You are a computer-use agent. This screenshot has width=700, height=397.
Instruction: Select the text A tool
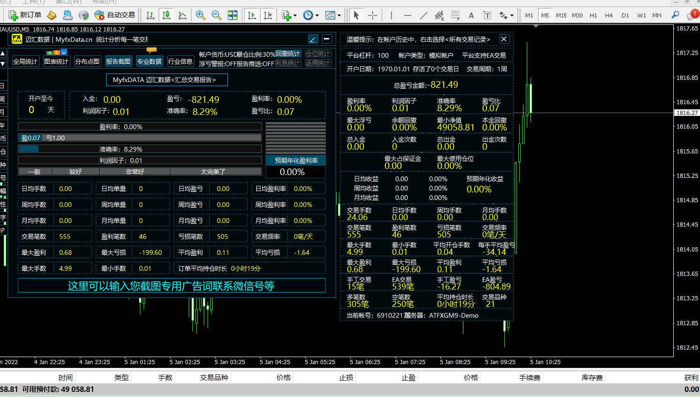(471, 15)
